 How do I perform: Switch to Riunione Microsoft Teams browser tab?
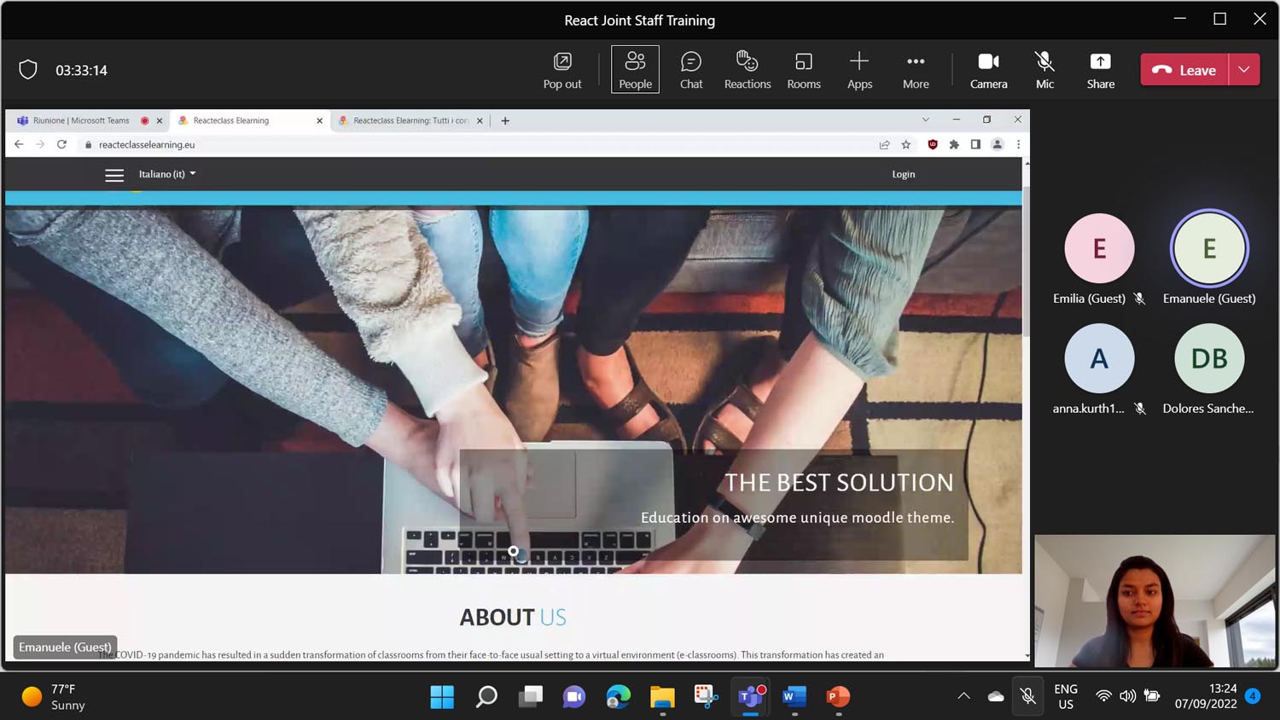[81, 120]
